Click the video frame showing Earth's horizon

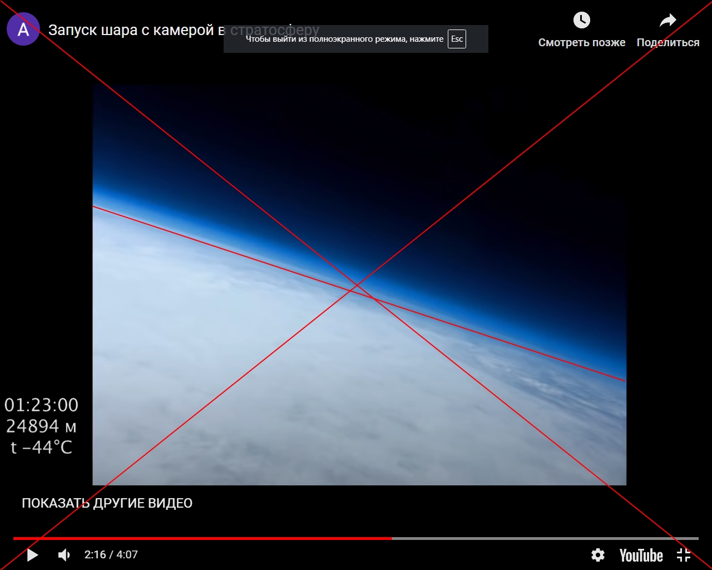point(359,285)
